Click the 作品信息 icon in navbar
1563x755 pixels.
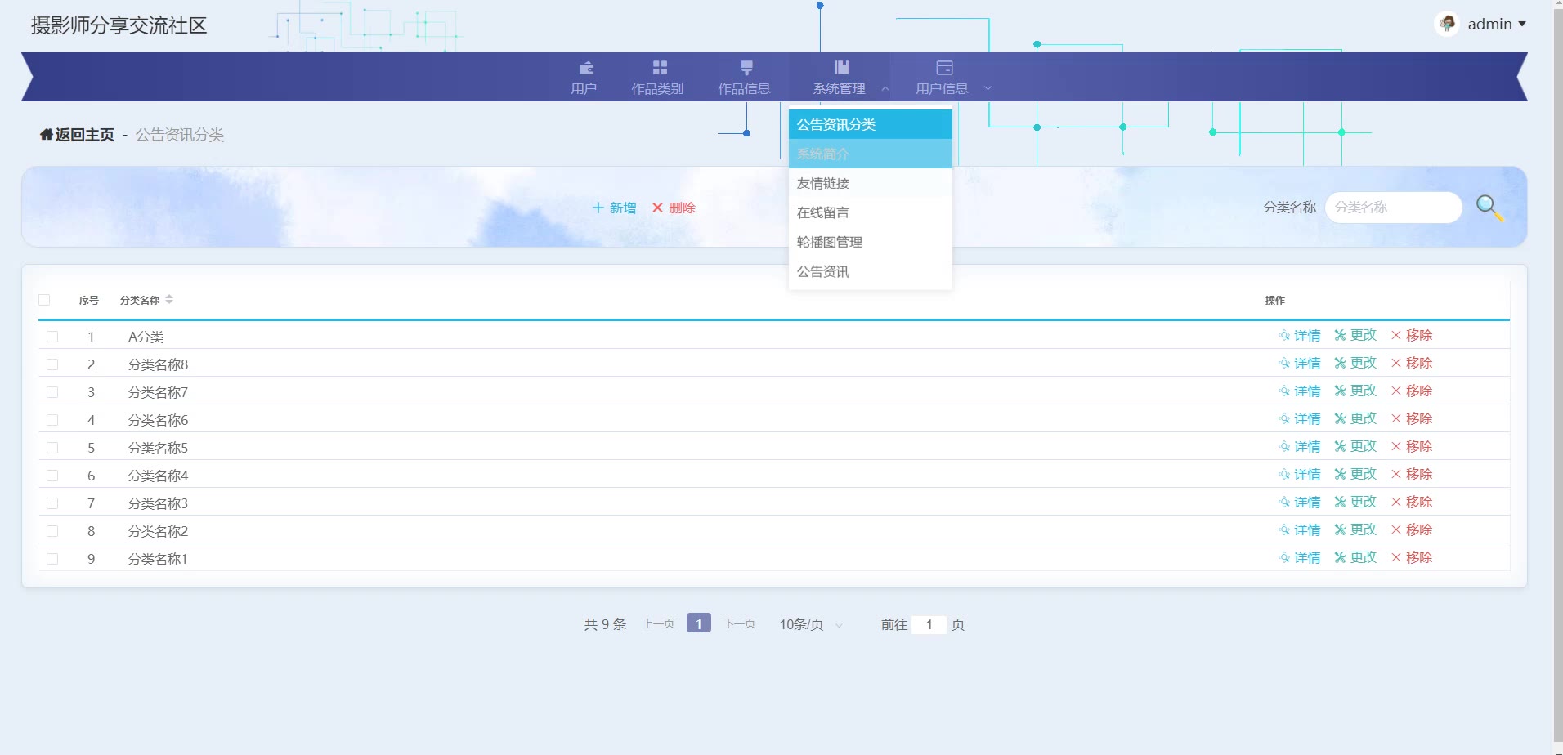746,68
